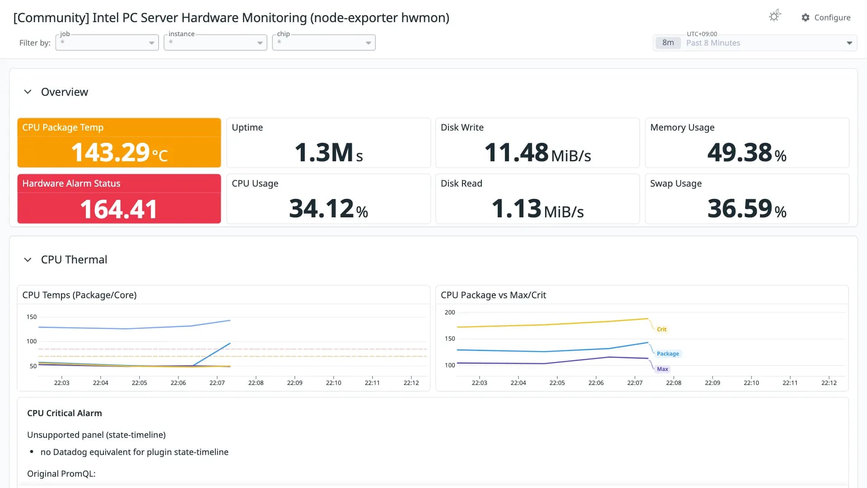867x488 pixels.
Task: Open the Past 8 Minutes time range selector
Action: 755,43
